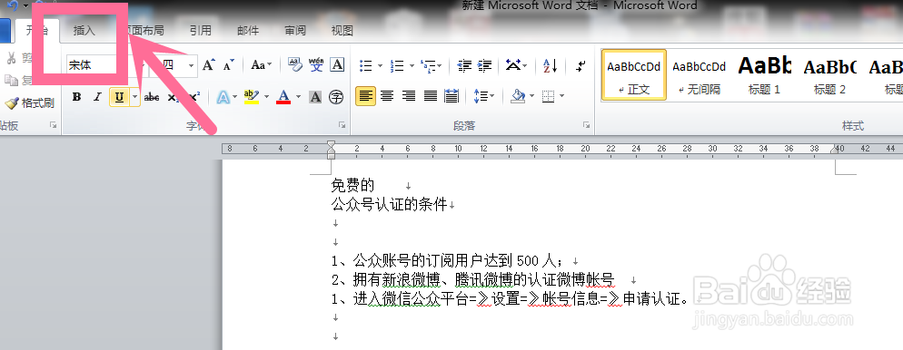Click the Shrink Font icon

coord(229,65)
